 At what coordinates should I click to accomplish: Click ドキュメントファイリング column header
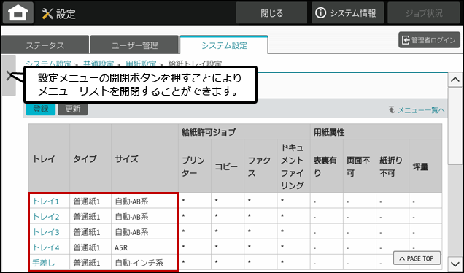point(293,166)
